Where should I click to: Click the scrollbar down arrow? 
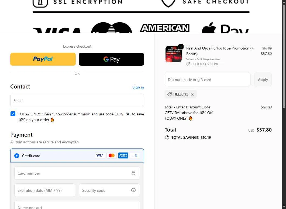click(284, 207)
